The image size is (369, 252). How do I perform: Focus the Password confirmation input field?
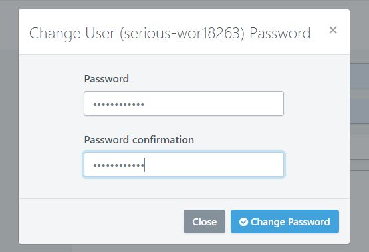click(184, 164)
